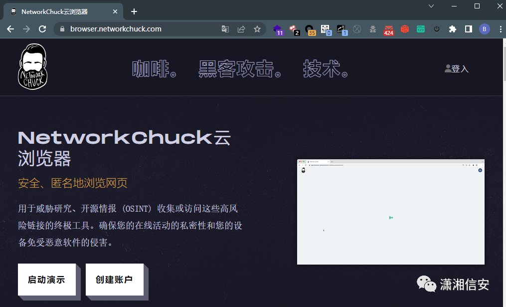506x307 pixels.
Task: Open the browser demo preview thumbnail
Action: pos(390,212)
